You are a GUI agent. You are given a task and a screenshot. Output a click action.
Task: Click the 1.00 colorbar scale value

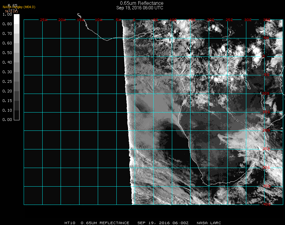(7, 14)
